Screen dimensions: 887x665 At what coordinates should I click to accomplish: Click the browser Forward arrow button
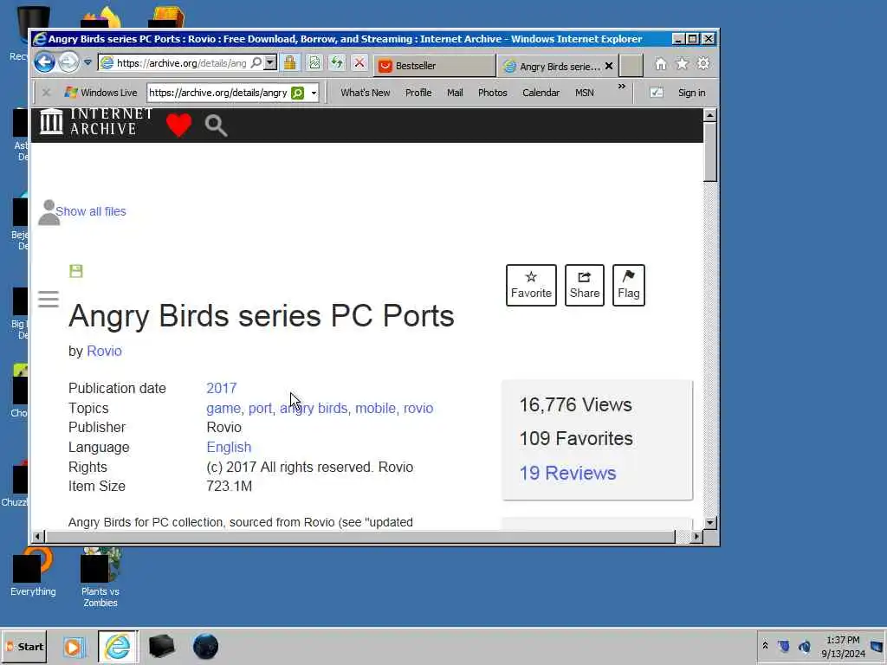68,62
